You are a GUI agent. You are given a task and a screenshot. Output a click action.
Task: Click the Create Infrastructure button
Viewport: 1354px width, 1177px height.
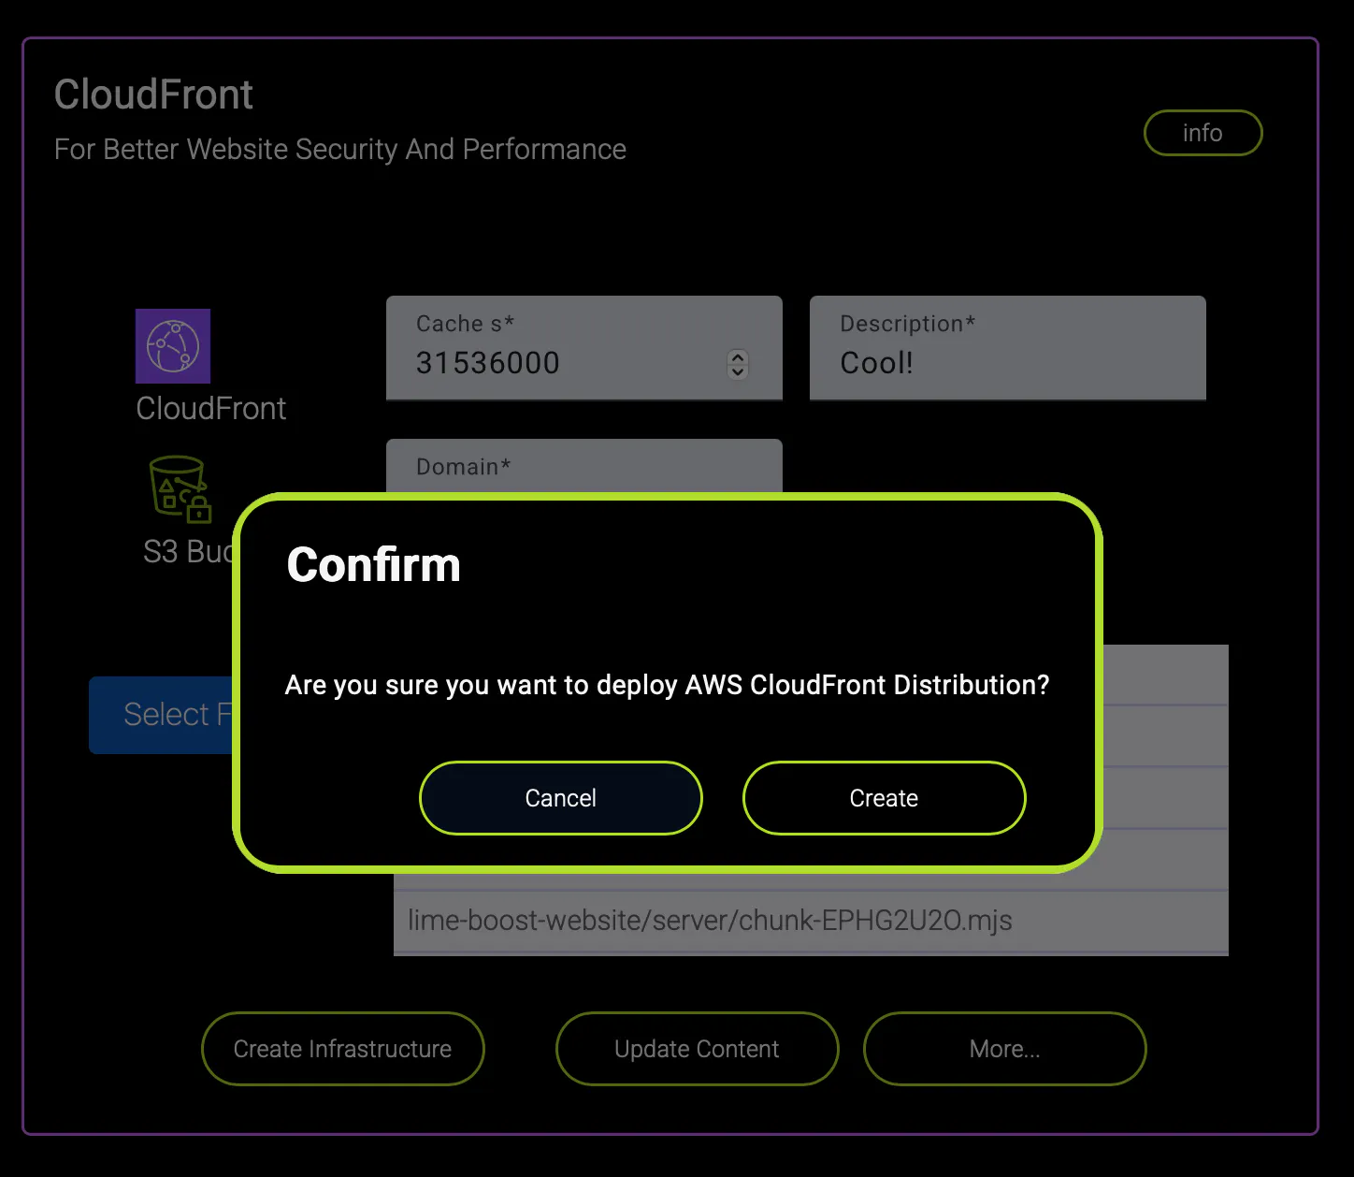(342, 1049)
